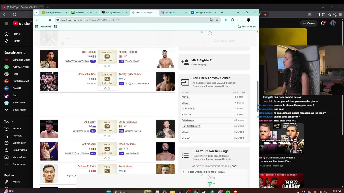
Task: Open Brave Leo AI sparkle icon
Action: tap(329, 14)
